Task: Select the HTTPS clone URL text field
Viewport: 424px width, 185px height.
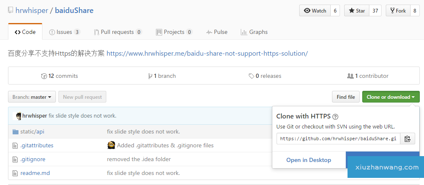Action: click(338, 139)
